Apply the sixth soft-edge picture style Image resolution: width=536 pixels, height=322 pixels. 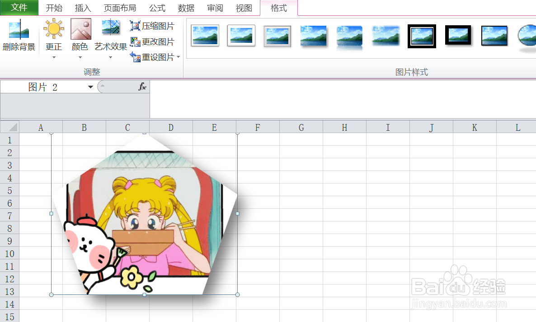[386, 36]
